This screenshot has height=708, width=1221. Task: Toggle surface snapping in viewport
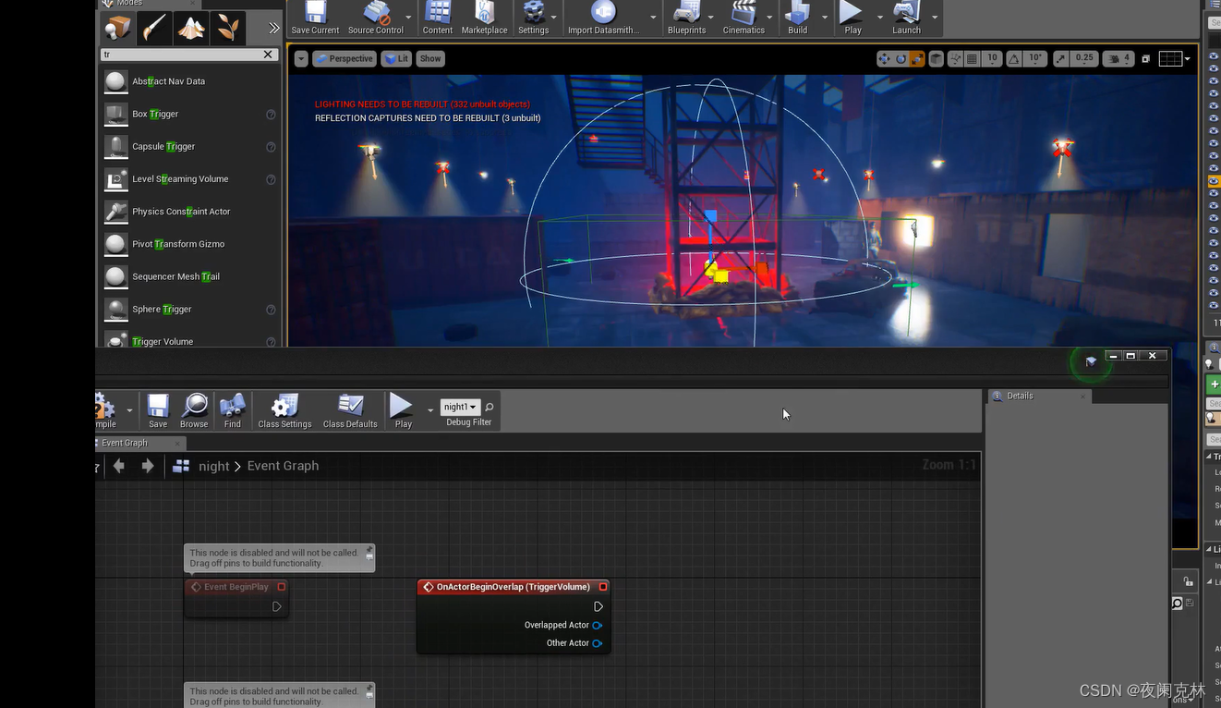click(955, 58)
